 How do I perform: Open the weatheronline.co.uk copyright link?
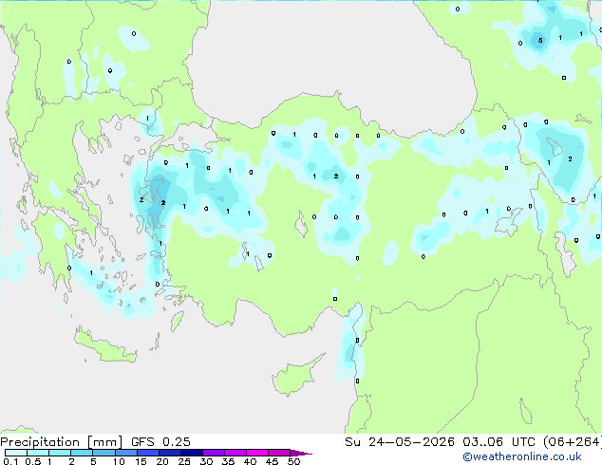tap(521, 456)
